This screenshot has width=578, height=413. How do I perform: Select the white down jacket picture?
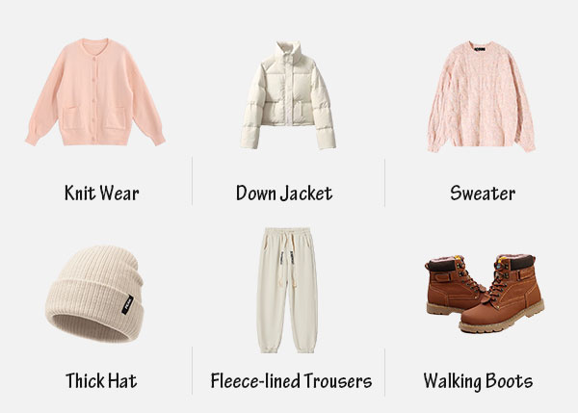tap(288, 95)
